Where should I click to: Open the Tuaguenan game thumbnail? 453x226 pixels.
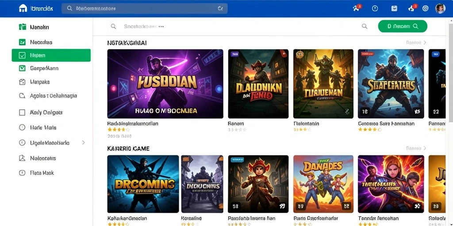click(x=323, y=83)
